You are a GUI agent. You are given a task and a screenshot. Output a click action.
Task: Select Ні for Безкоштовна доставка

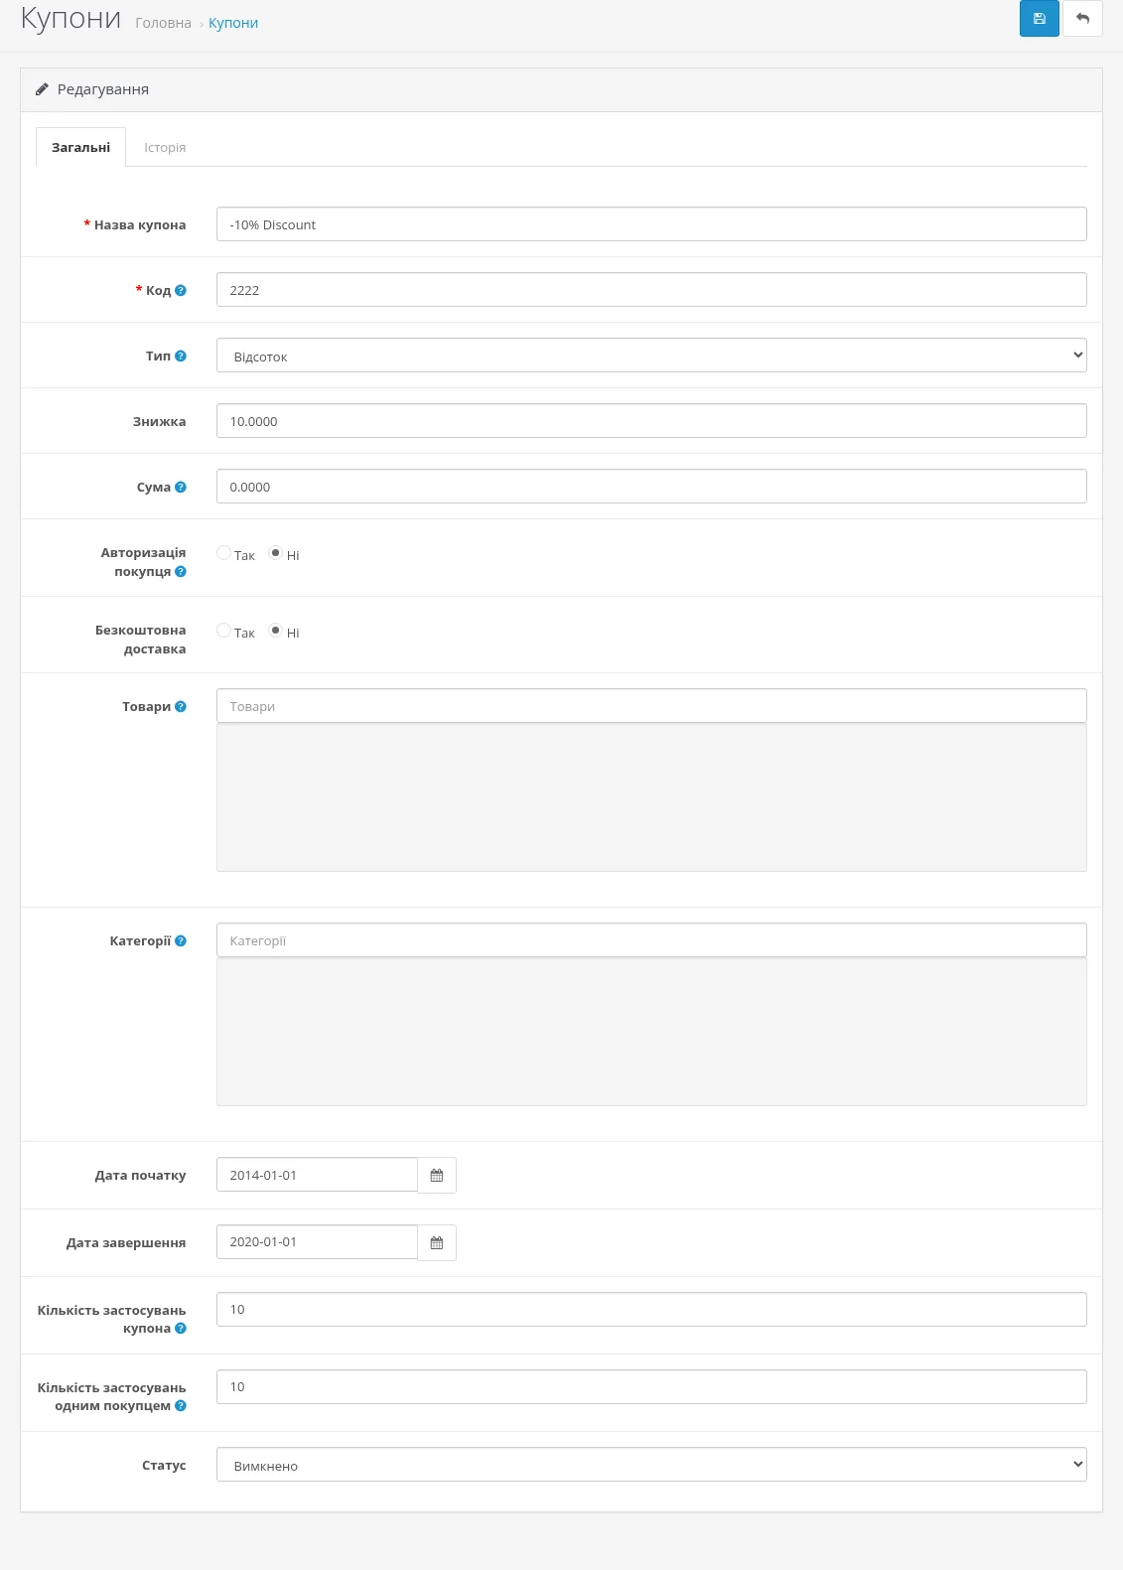tap(276, 631)
